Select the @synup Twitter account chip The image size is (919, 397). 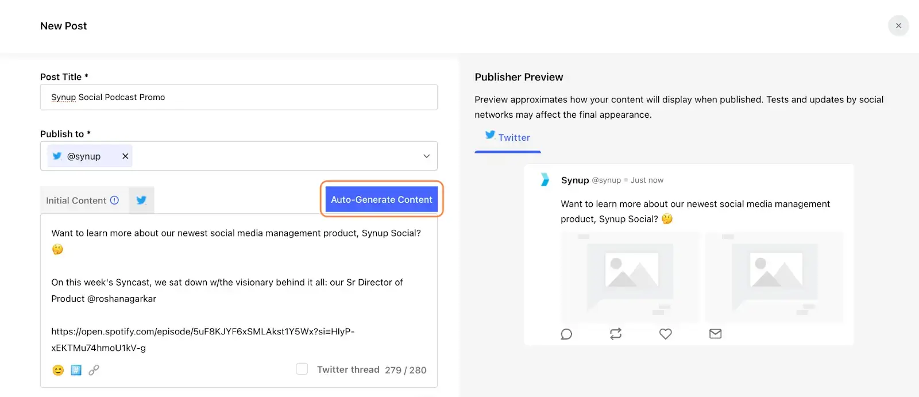coord(90,156)
